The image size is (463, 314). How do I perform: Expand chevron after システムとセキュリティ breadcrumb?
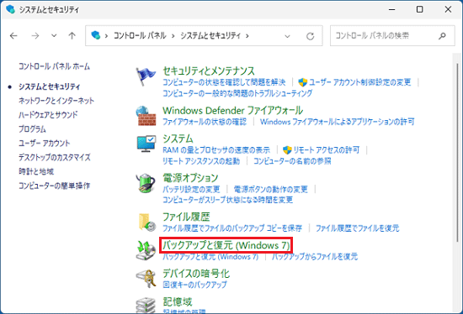247,36
